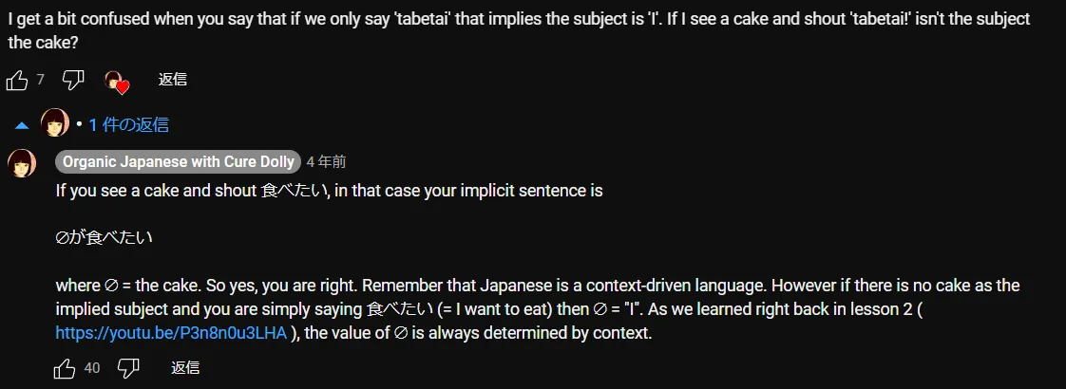Click the creator heart icon on the comment
The width and height of the screenshot is (1066, 389).
[116, 83]
